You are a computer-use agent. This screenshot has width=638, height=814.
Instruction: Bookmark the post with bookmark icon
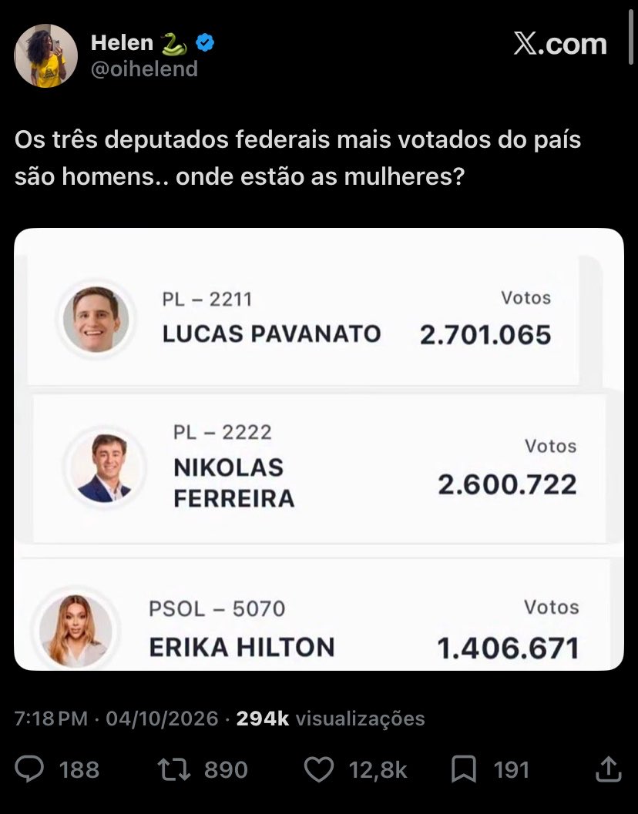pyautogui.click(x=464, y=769)
